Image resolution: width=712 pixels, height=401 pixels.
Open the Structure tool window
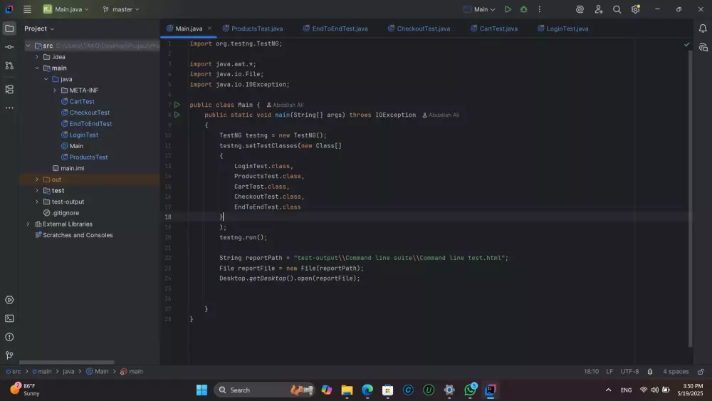point(9,89)
